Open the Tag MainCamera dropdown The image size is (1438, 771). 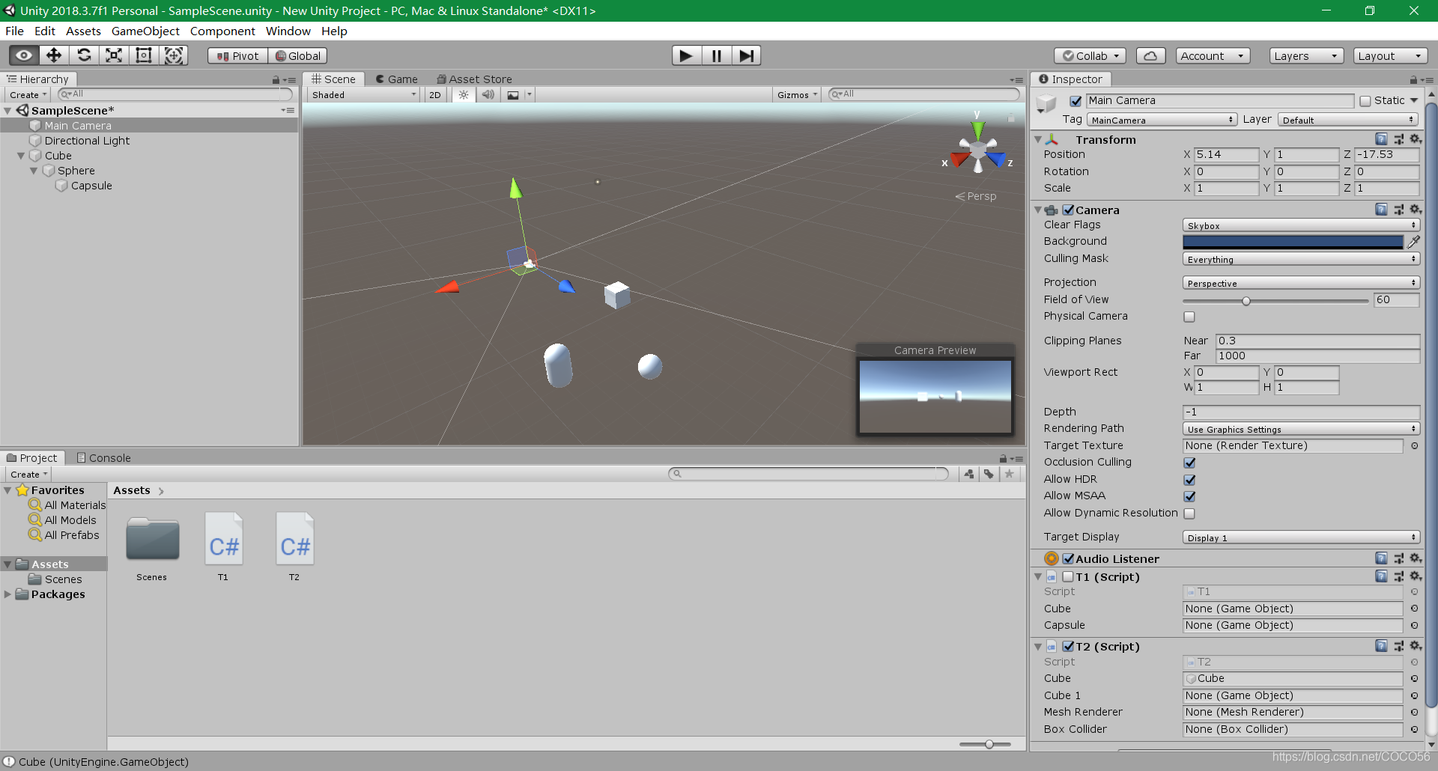[x=1162, y=120]
